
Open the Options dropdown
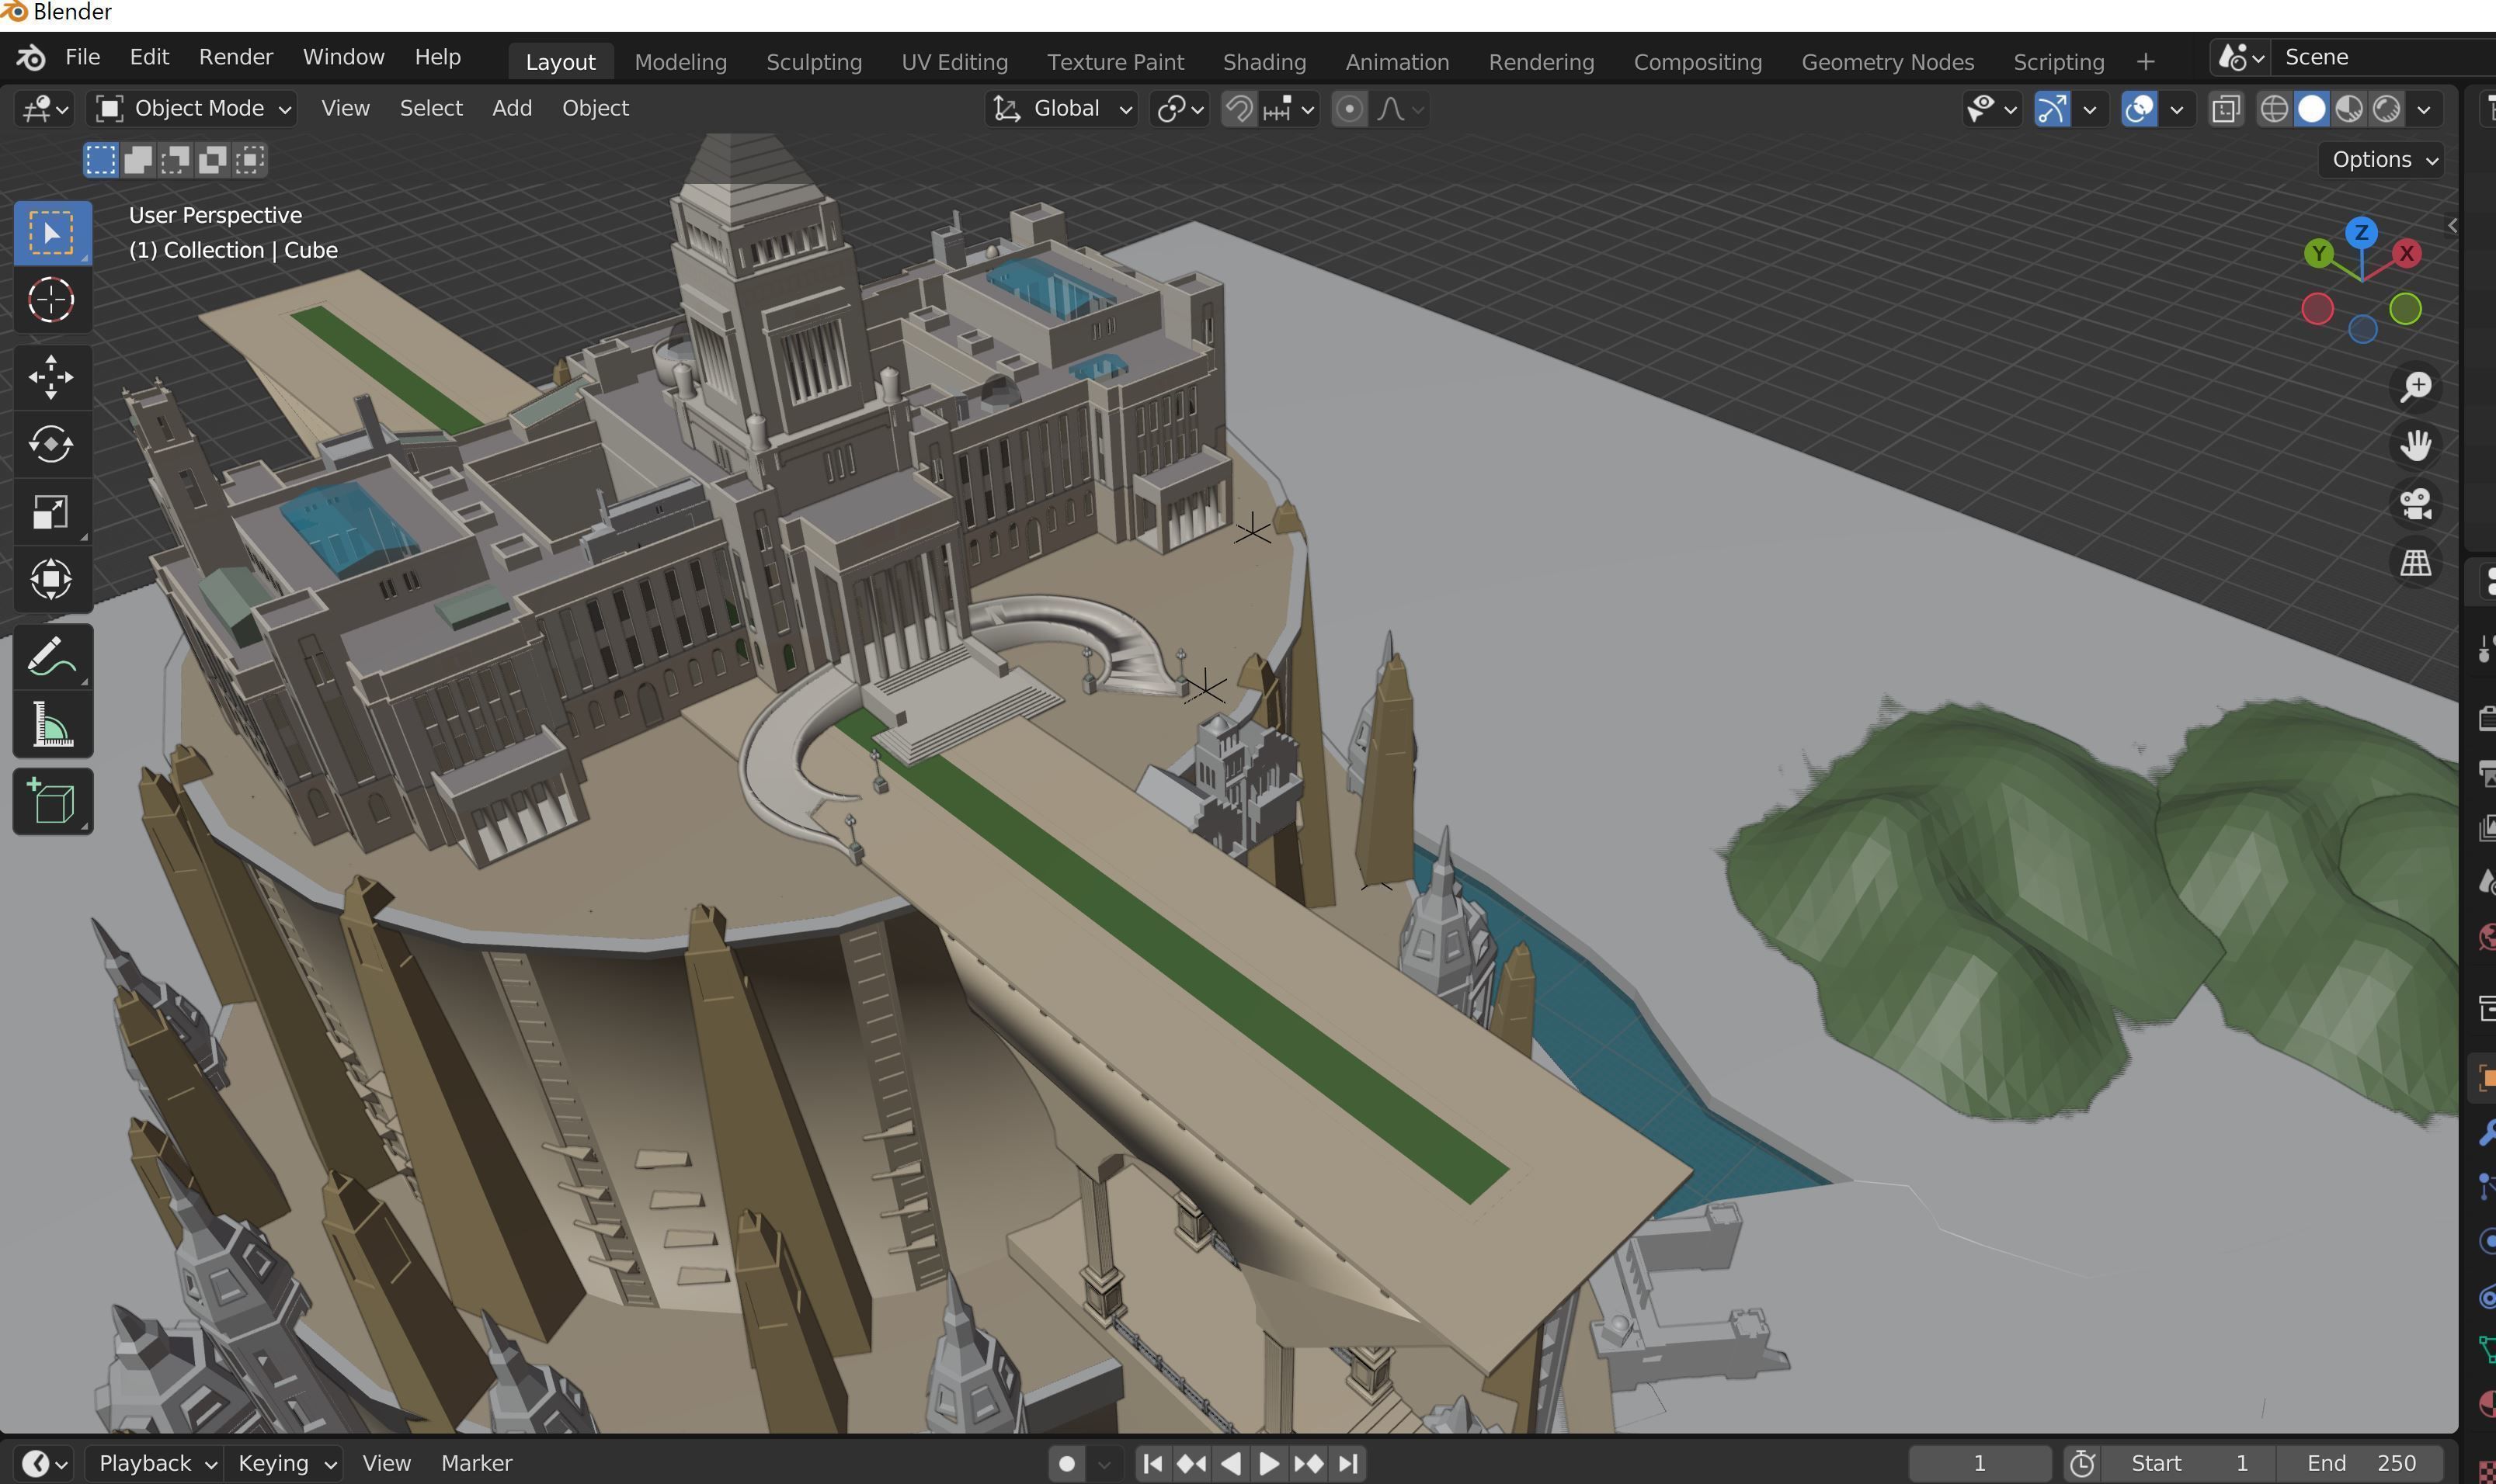[2383, 160]
